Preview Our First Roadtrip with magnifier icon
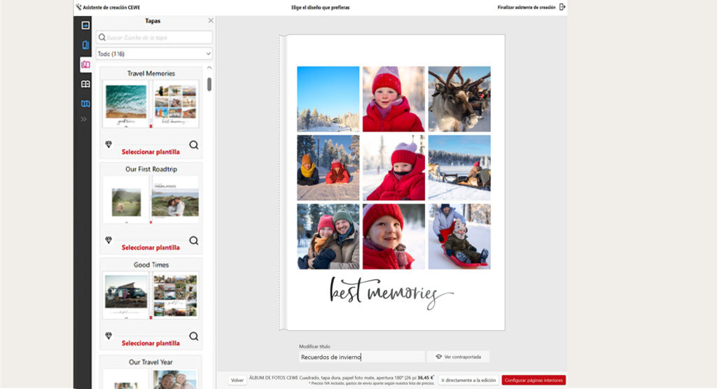This screenshot has width=717, height=389. pyautogui.click(x=194, y=241)
